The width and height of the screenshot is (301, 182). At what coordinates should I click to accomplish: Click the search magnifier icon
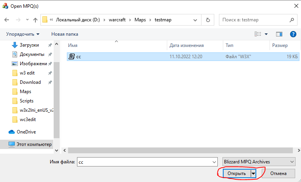[292, 20]
